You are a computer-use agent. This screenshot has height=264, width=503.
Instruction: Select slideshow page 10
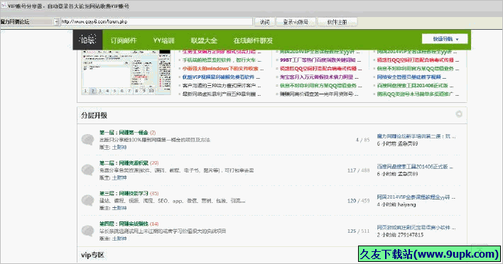coord(151,91)
